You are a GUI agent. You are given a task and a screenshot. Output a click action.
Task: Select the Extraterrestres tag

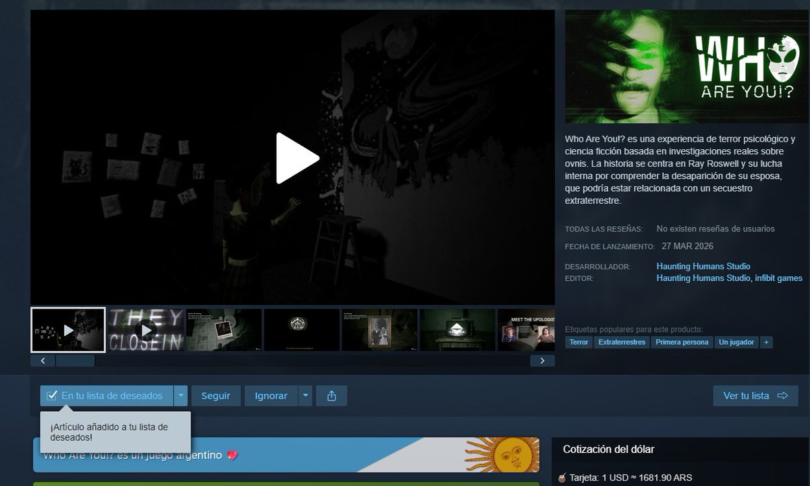[x=622, y=342]
